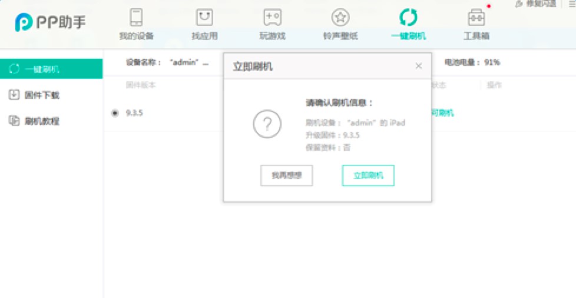Click the 设备名称 "admin" text
This screenshot has height=298, width=576.
pos(167,62)
